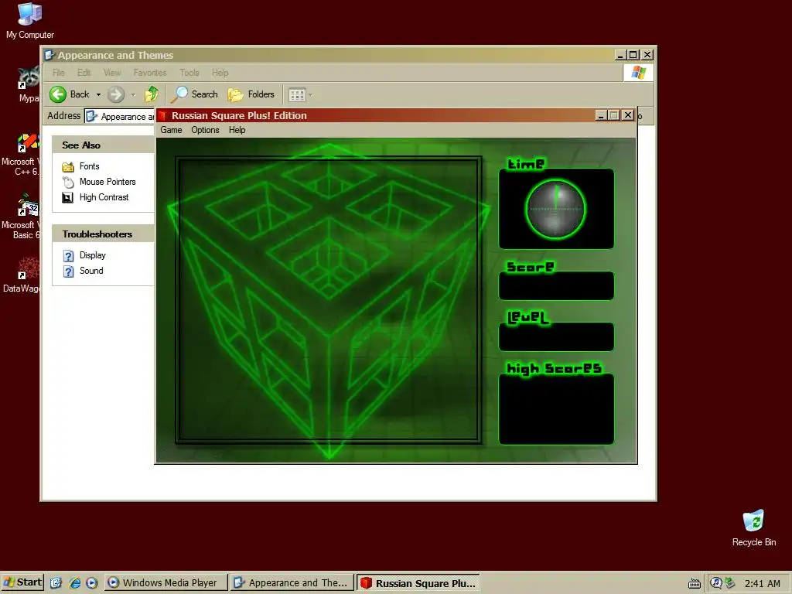Image resolution: width=792 pixels, height=594 pixels.
Task: Open the Display troubleshooter link
Action: pyautogui.click(x=93, y=255)
